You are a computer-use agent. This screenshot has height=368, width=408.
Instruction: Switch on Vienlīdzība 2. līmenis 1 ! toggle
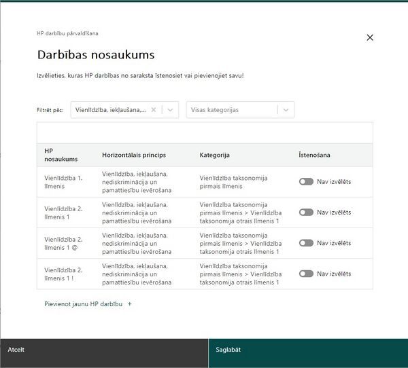pos(306,274)
